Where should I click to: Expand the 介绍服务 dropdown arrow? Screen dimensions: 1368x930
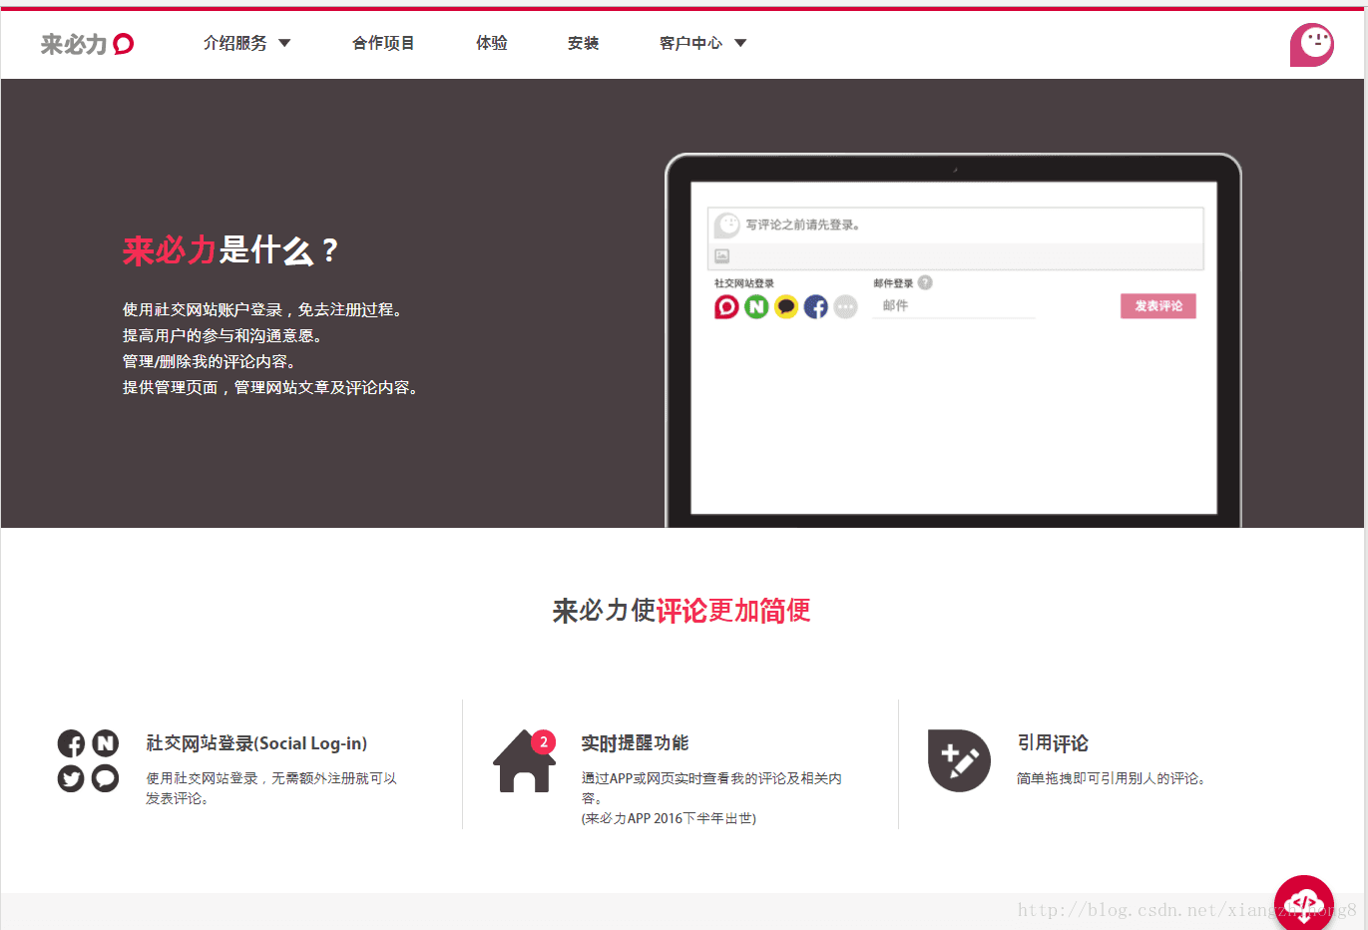coord(284,43)
